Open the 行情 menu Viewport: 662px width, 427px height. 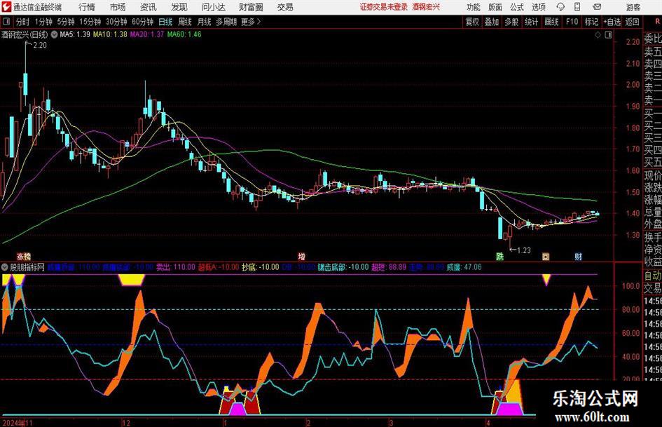click(x=87, y=7)
